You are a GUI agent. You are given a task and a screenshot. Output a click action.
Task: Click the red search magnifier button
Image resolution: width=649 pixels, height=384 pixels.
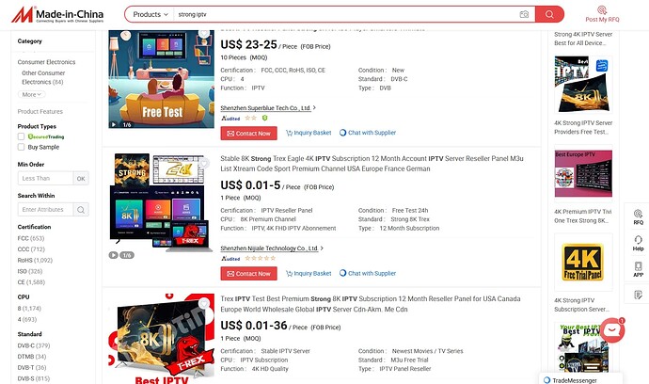(x=549, y=14)
